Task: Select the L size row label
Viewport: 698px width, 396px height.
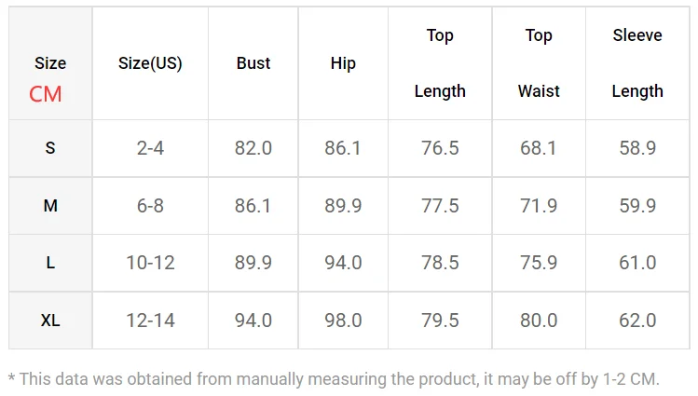Action: tap(50, 263)
